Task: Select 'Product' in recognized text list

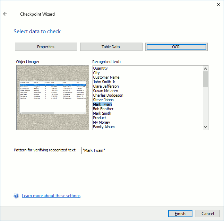Action: coord(100,118)
